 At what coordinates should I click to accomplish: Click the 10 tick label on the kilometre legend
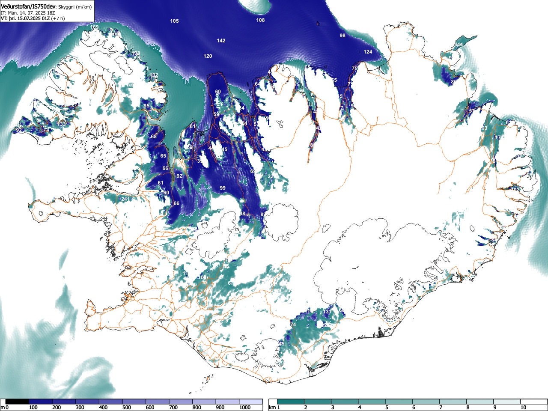click(523, 408)
